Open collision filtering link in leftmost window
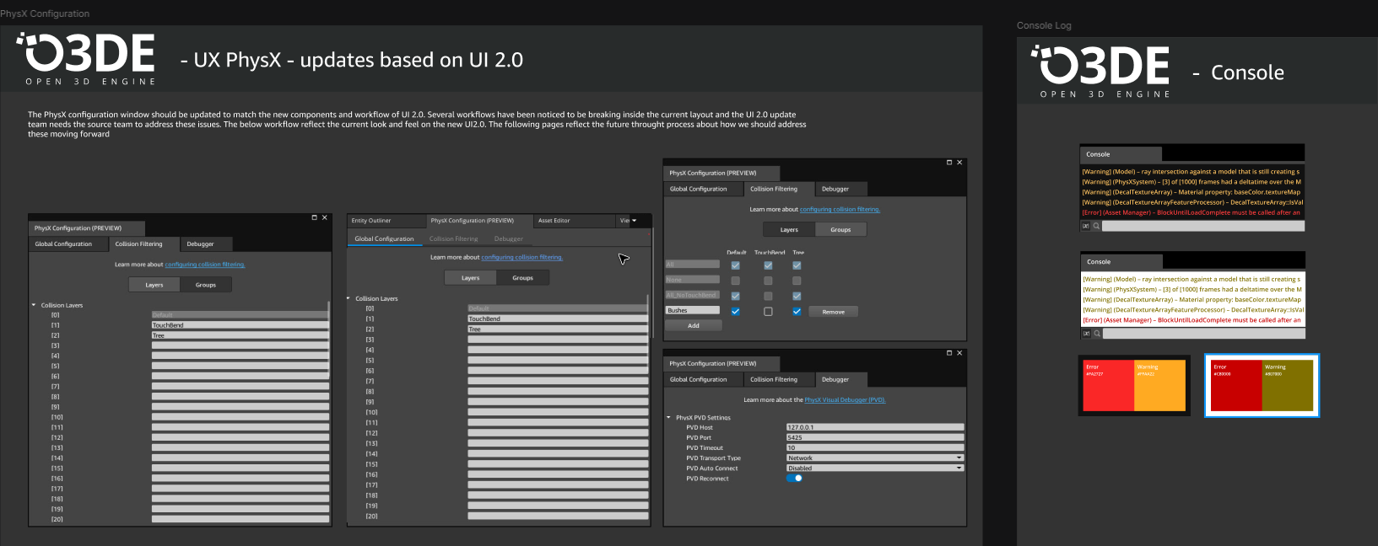The height and width of the screenshot is (546, 1378). tap(205, 265)
